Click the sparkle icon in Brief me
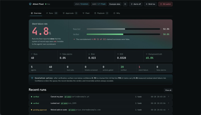Image resolution: width=201 pixels, height=115 pixels. (x=147, y=4)
